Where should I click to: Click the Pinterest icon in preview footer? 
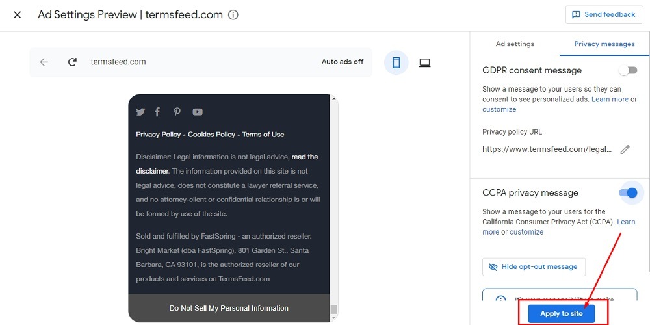(177, 112)
